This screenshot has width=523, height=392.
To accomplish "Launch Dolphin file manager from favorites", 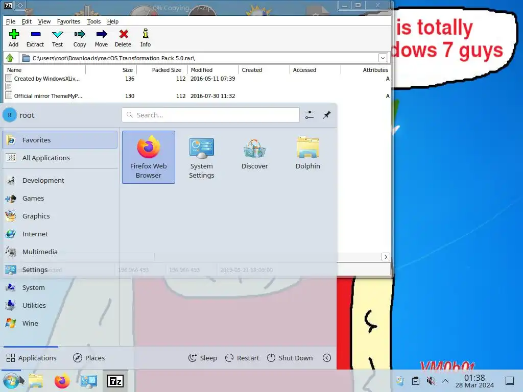I will coord(307,157).
